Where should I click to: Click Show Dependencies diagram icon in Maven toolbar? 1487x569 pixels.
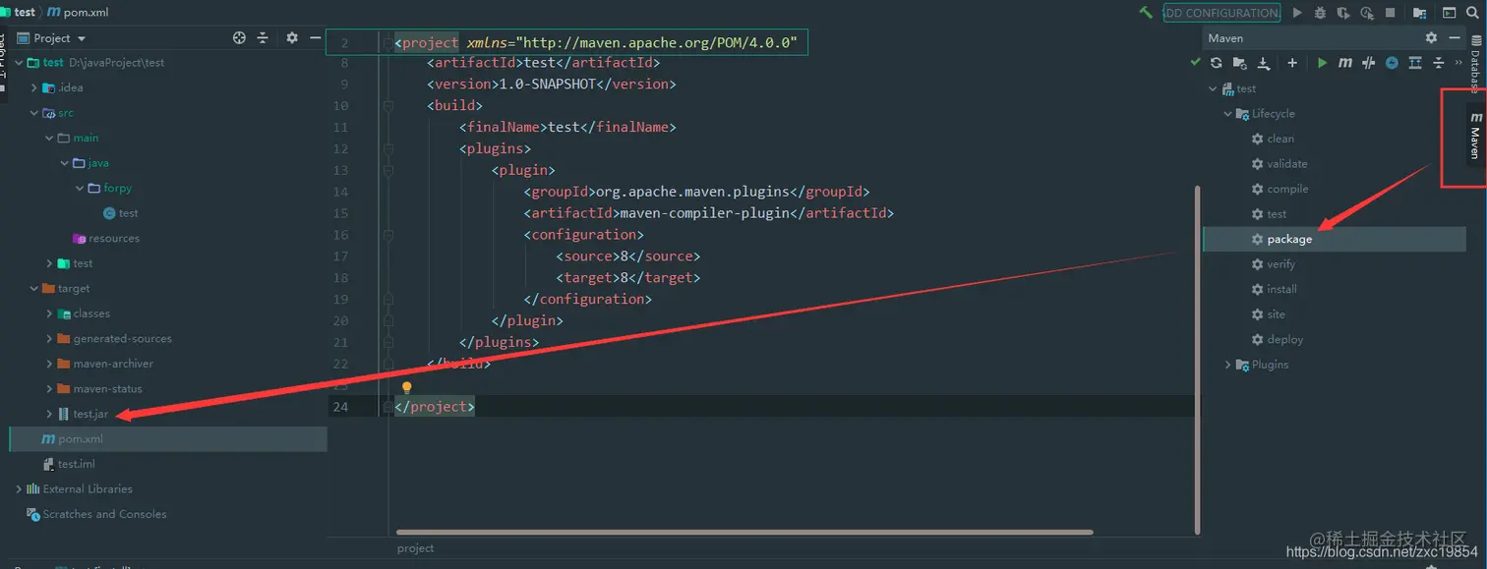click(1415, 63)
